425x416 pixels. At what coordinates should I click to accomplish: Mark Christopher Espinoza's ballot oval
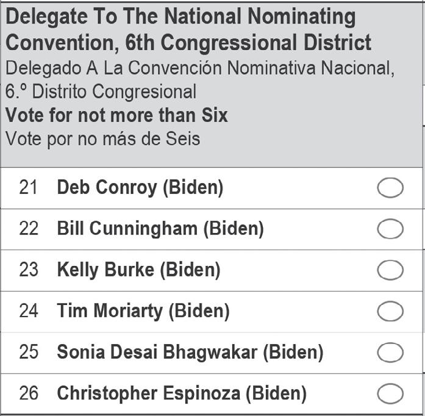pyautogui.click(x=390, y=394)
